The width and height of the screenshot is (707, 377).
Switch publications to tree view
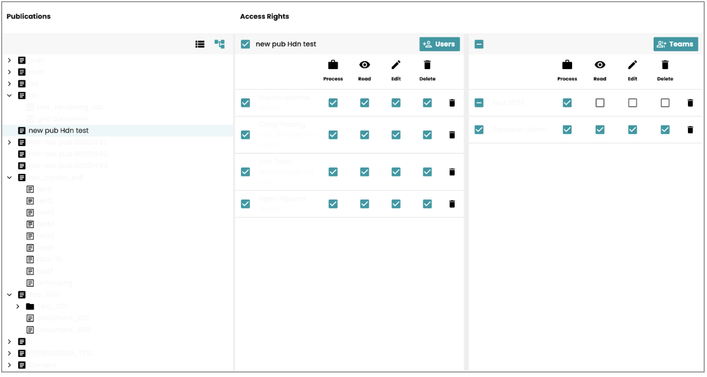pos(219,44)
